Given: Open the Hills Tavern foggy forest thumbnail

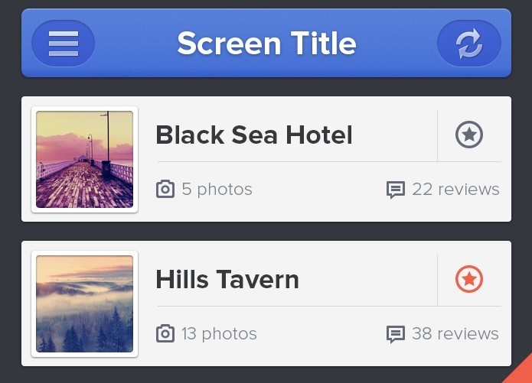Looking at the screenshot, I should tap(84, 303).
